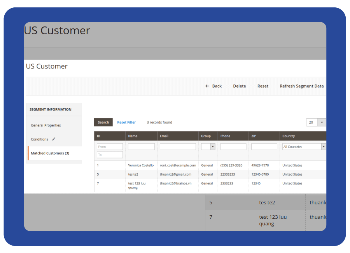Click the pencil icon beside Conditions

pyautogui.click(x=54, y=139)
